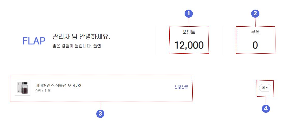Click the 취소 cancel button
284x127 pixels.
[265, 88]
